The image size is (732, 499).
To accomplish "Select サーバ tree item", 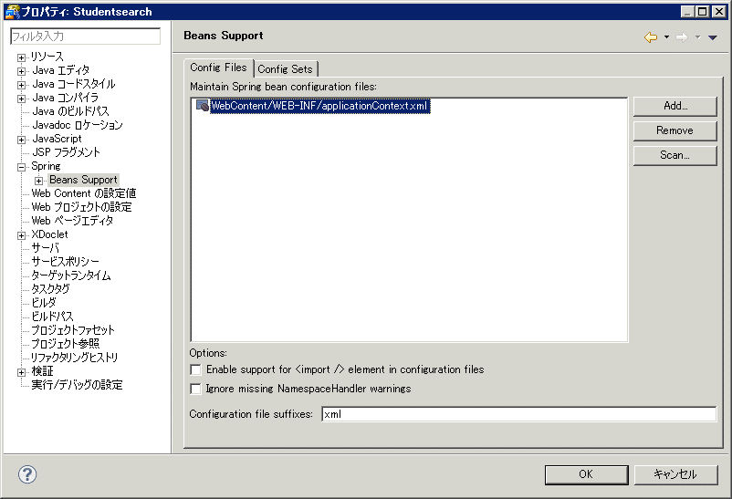I will point(46,248).
